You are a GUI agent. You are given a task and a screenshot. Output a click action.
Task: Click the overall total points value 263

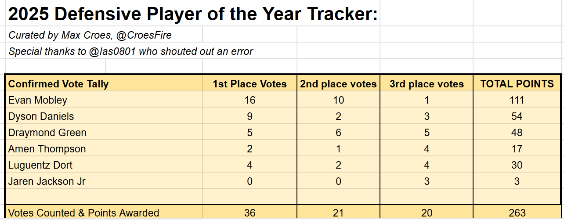coord(517,213)
